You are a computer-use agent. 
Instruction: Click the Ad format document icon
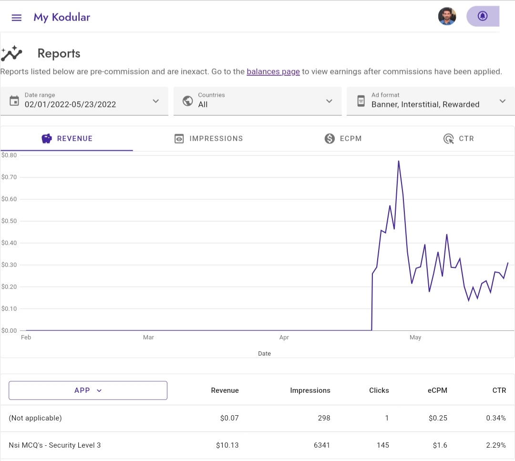[x=361, y=101]
